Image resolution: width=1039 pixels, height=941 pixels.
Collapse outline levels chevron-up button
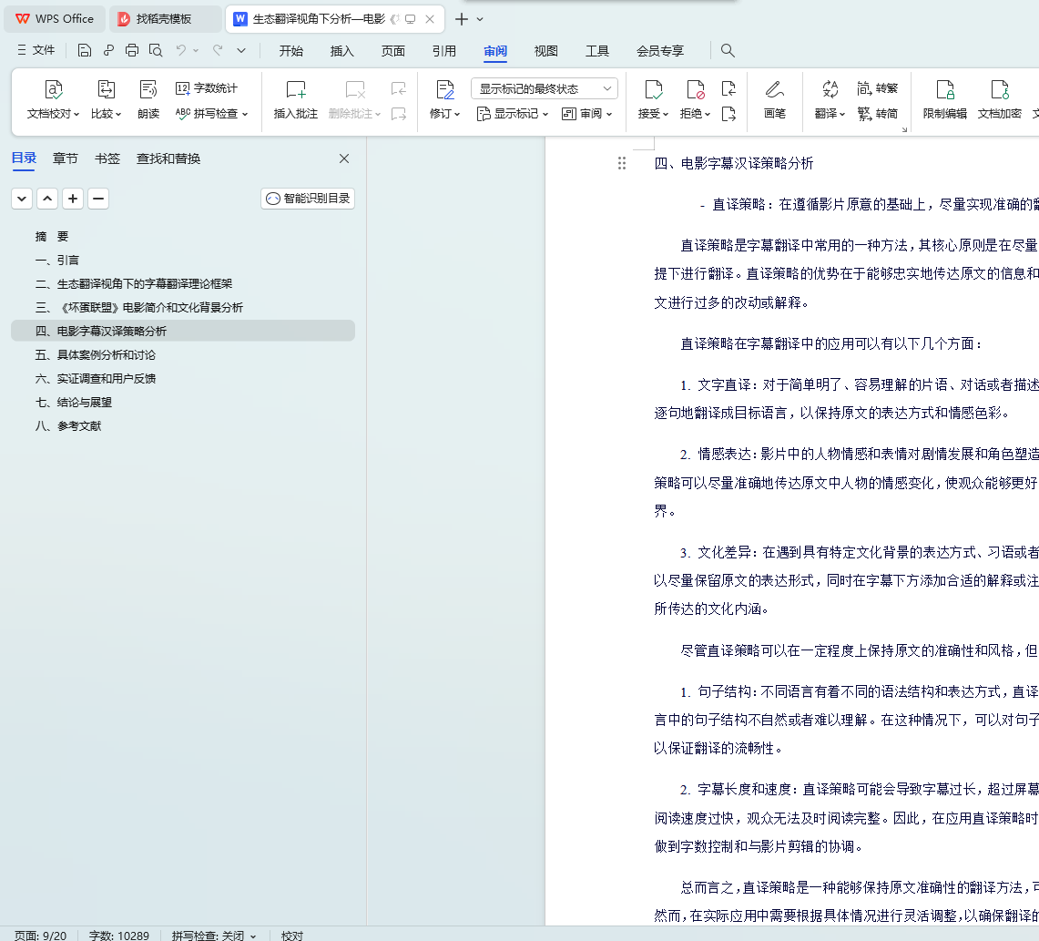click(47, 199)
